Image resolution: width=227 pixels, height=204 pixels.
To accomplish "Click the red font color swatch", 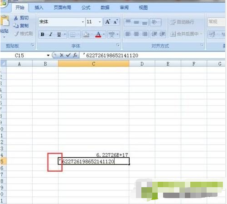I will 98,35.
